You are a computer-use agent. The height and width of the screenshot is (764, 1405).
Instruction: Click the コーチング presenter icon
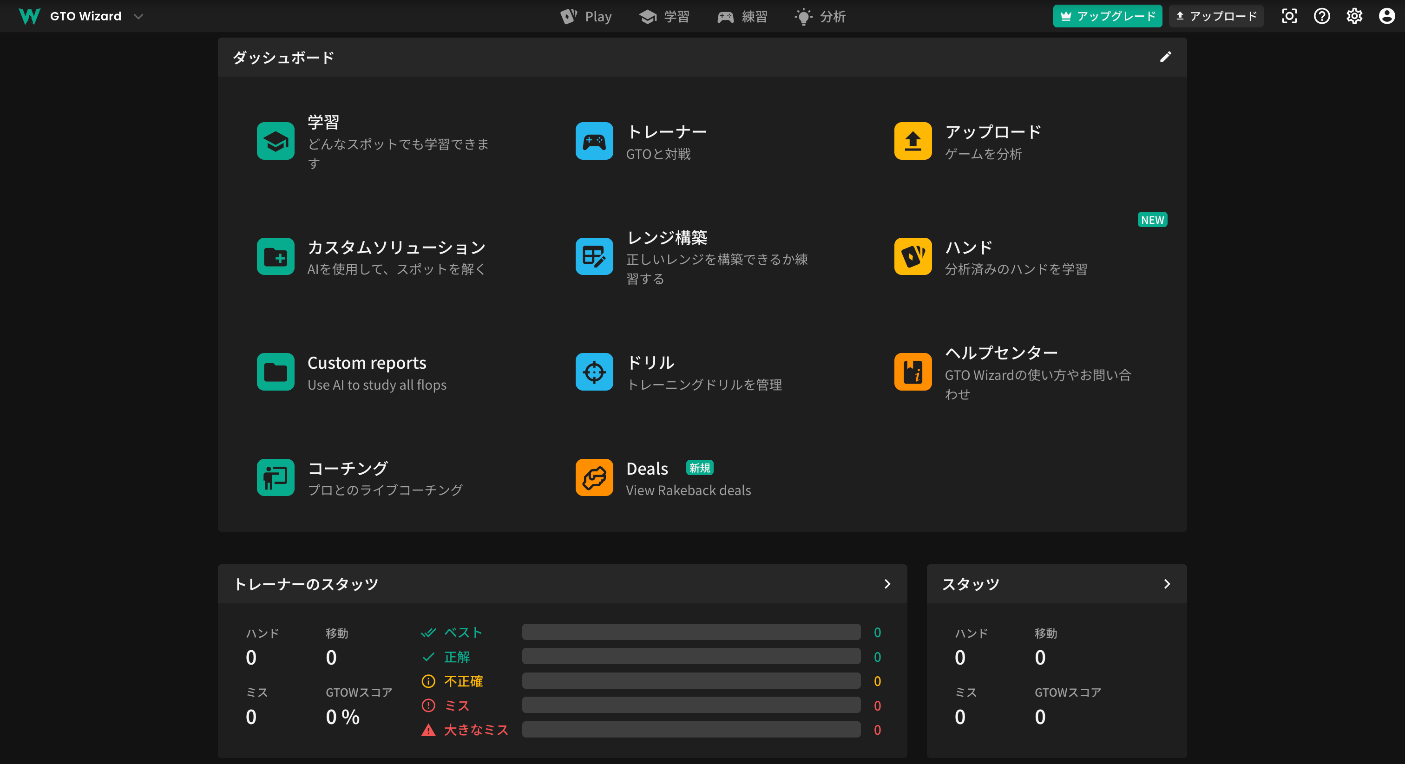pyautogui.click(x=276, y=477)
